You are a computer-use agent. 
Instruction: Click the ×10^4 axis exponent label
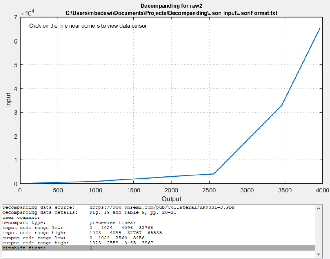(27, 13)
